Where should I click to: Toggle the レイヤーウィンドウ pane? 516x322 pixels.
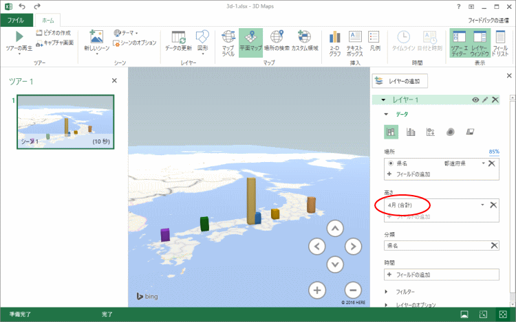pyautogui.click(x=480, y=43)
